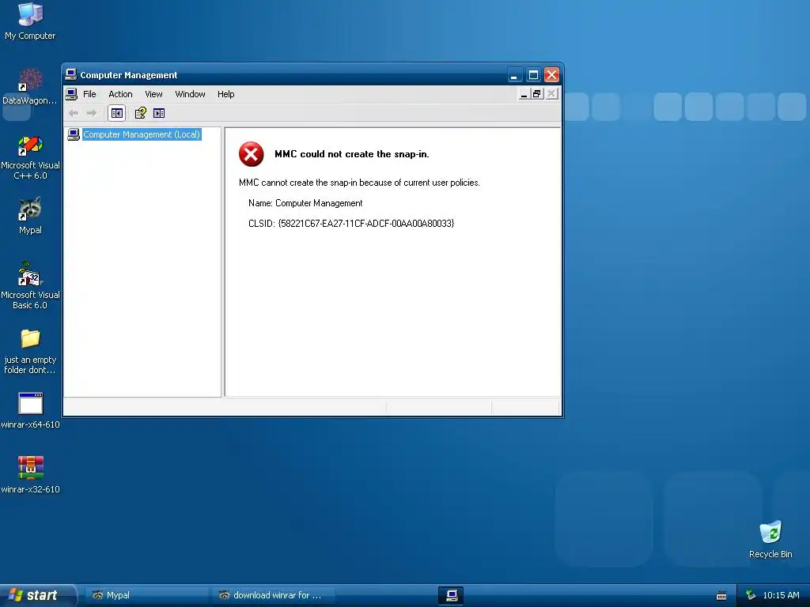Click the CLSID value line

point(351,224)
